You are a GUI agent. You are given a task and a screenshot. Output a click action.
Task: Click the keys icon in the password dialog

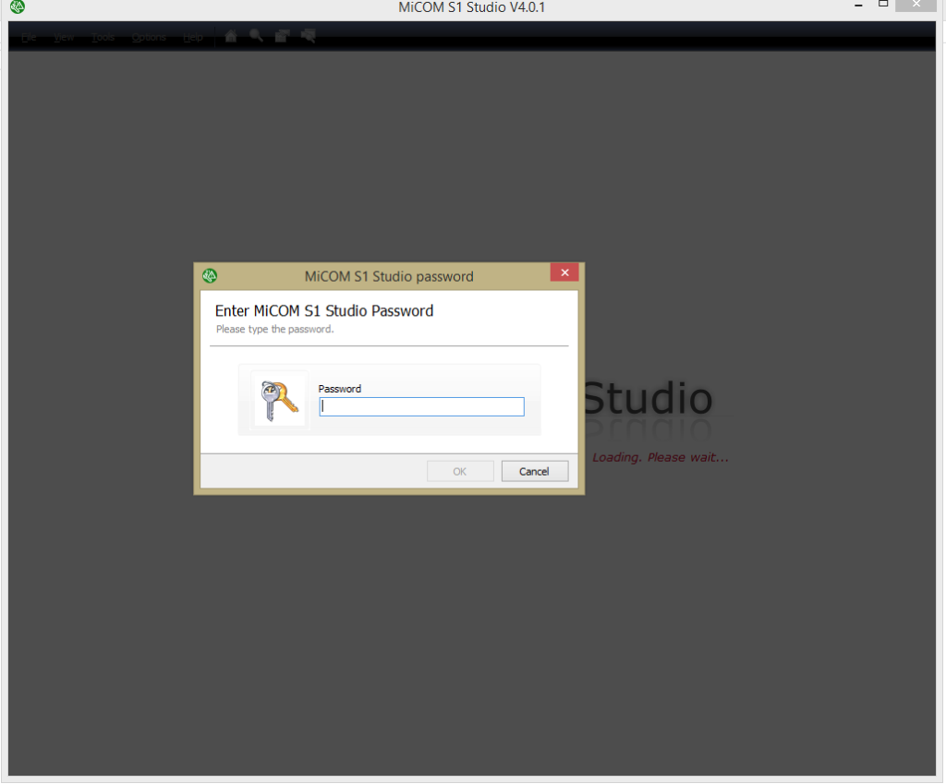pos(279,400)
